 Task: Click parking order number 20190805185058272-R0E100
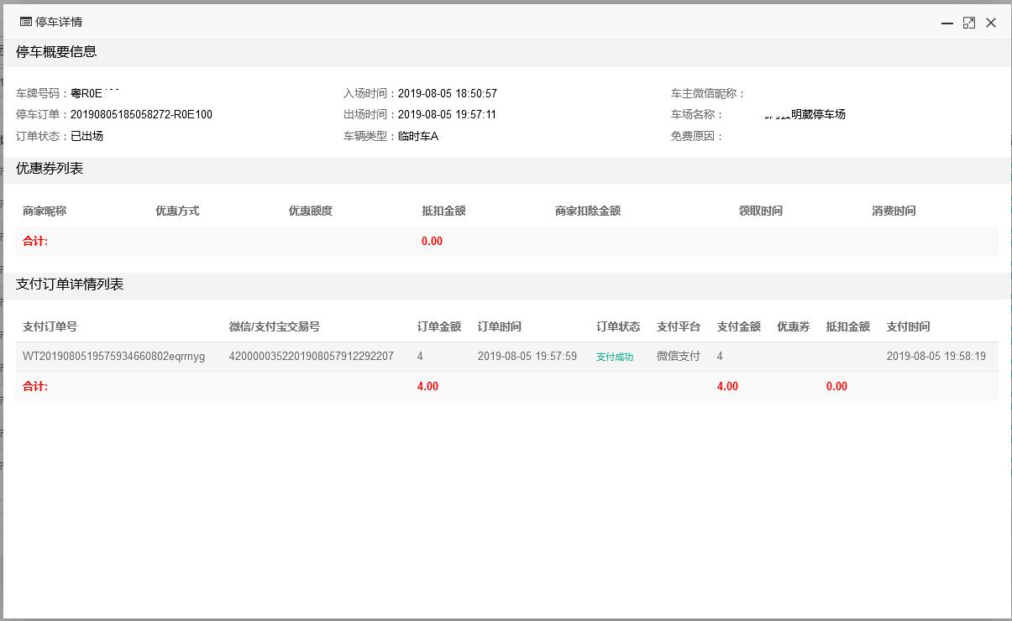coord(141,115)
